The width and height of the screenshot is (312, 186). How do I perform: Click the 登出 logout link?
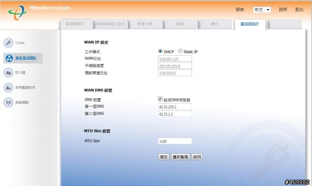tap(299, 10)
